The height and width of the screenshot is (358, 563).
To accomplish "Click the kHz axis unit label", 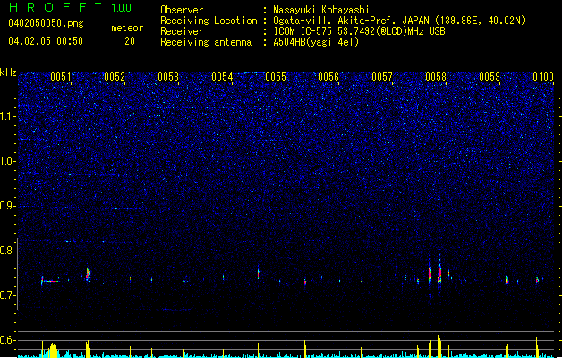I will pyautogui.click(x=8, y=72).
